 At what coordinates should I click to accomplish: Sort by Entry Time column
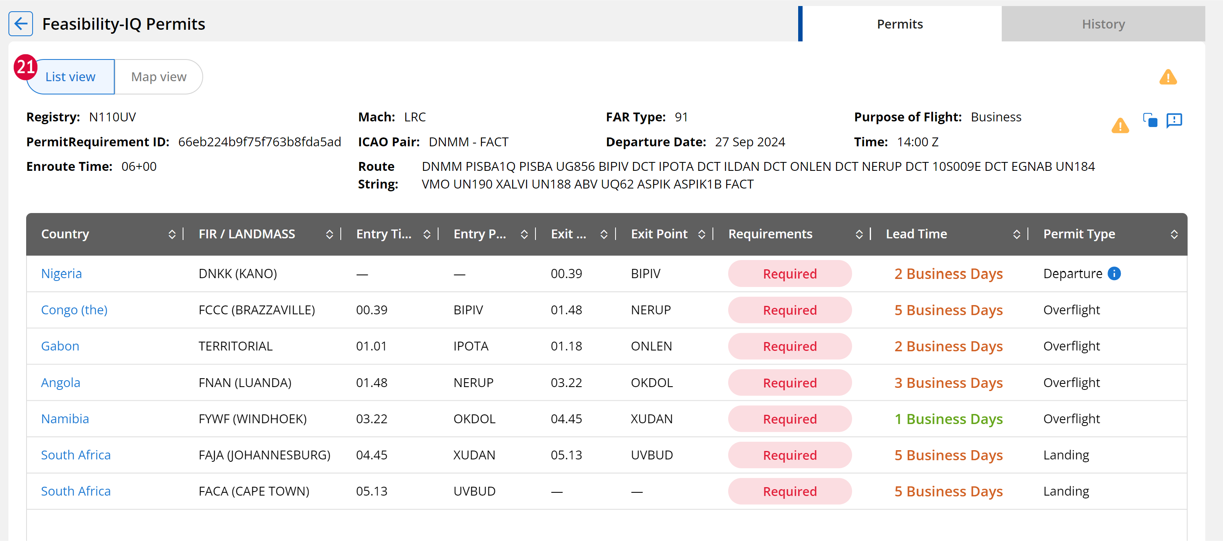[x=427, y=234]
